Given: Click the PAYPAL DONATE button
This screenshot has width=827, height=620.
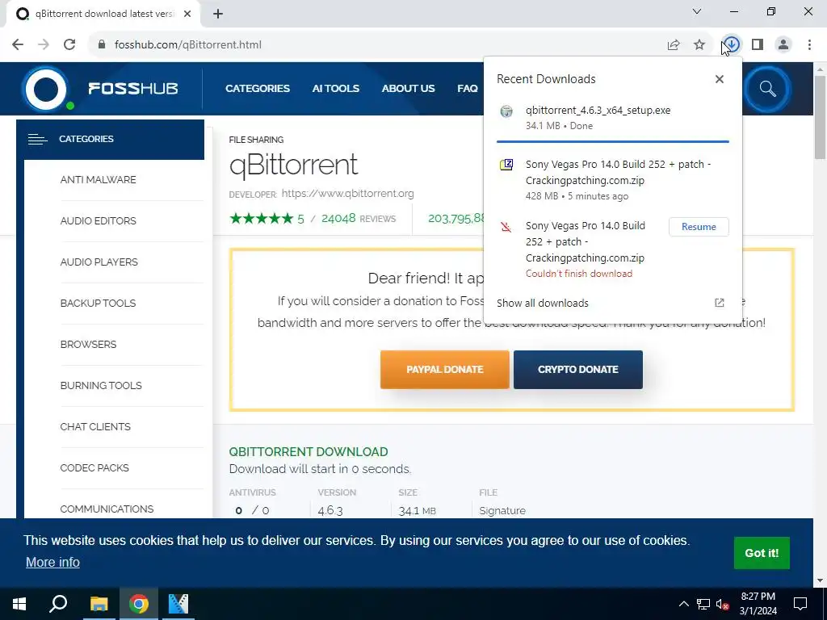Looking at the screenshot, I should [445, 370].
